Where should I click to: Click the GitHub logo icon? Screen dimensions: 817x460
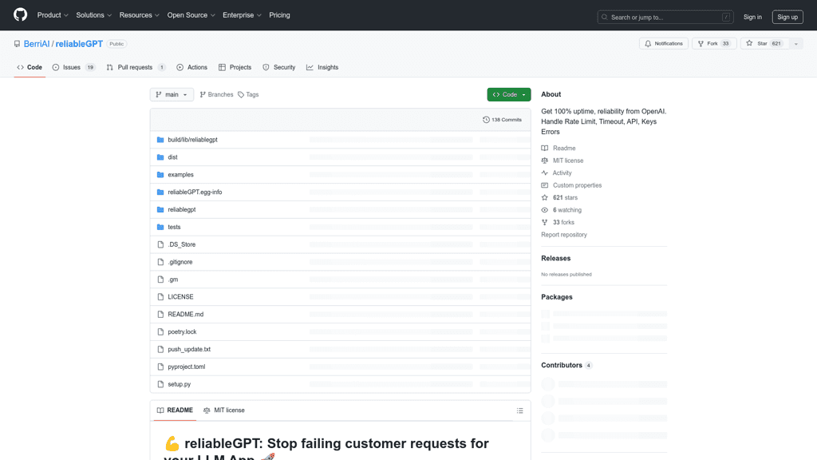pos(20,15)
